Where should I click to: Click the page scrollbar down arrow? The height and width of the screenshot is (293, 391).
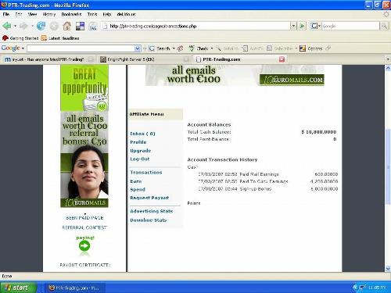(x=388, y=269)
